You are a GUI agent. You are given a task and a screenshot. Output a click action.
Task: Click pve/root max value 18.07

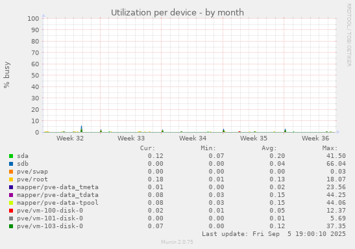336,179
